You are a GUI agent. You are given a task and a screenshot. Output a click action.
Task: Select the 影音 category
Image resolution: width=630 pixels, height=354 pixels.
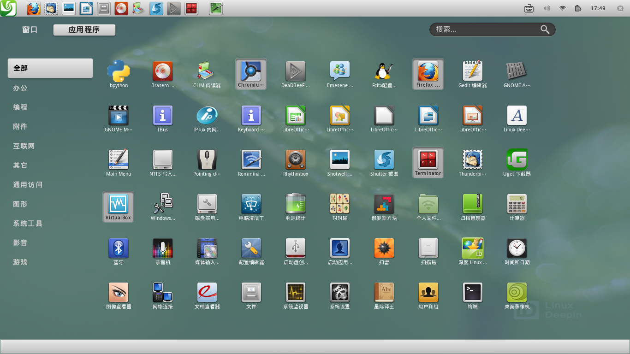click(x=20, y=242)
